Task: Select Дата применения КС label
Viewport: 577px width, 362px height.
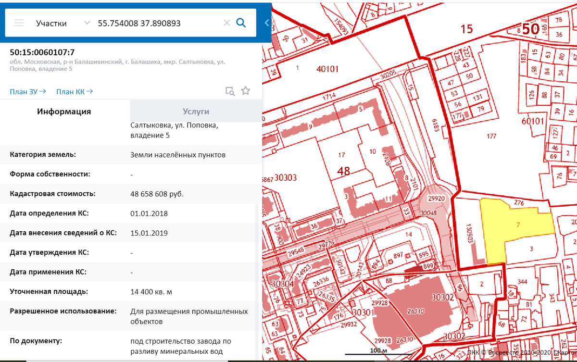Action: tap(48, 272)
